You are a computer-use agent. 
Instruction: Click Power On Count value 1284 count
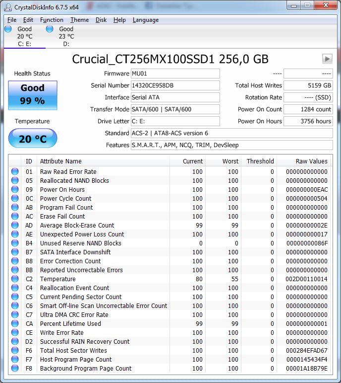(x=308, y=109)
